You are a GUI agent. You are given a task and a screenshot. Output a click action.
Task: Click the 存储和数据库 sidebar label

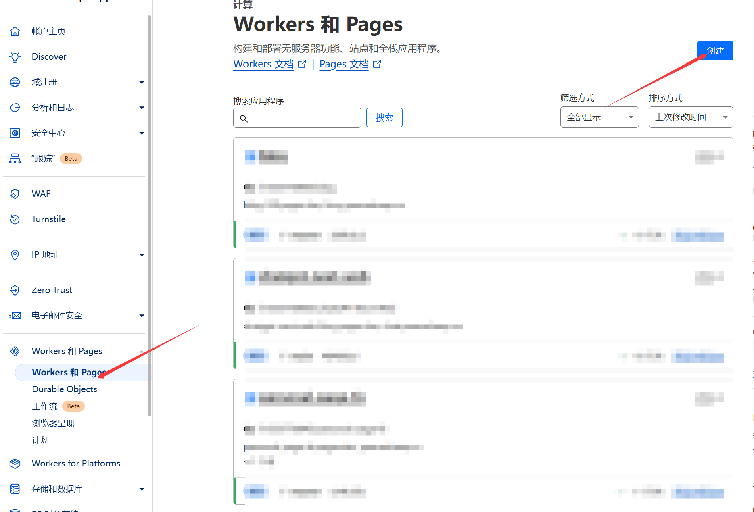click(x=57, y=489)
